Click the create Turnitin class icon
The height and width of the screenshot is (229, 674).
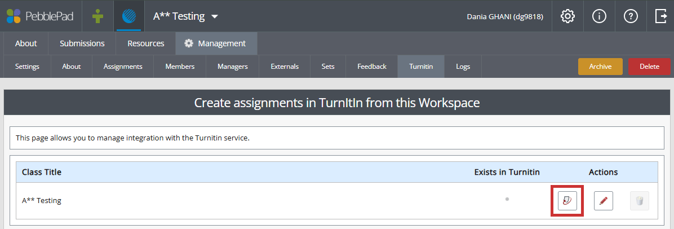point(567,201)
